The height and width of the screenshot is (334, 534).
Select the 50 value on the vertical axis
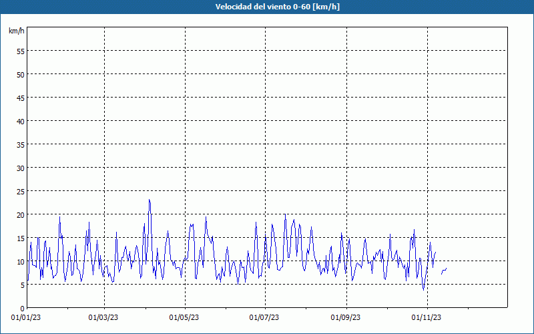pos(21,75)
